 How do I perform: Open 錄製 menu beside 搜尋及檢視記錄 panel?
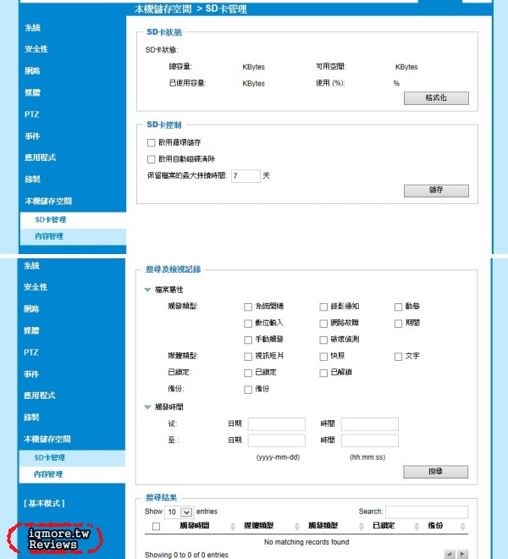(x=31, y=417)
